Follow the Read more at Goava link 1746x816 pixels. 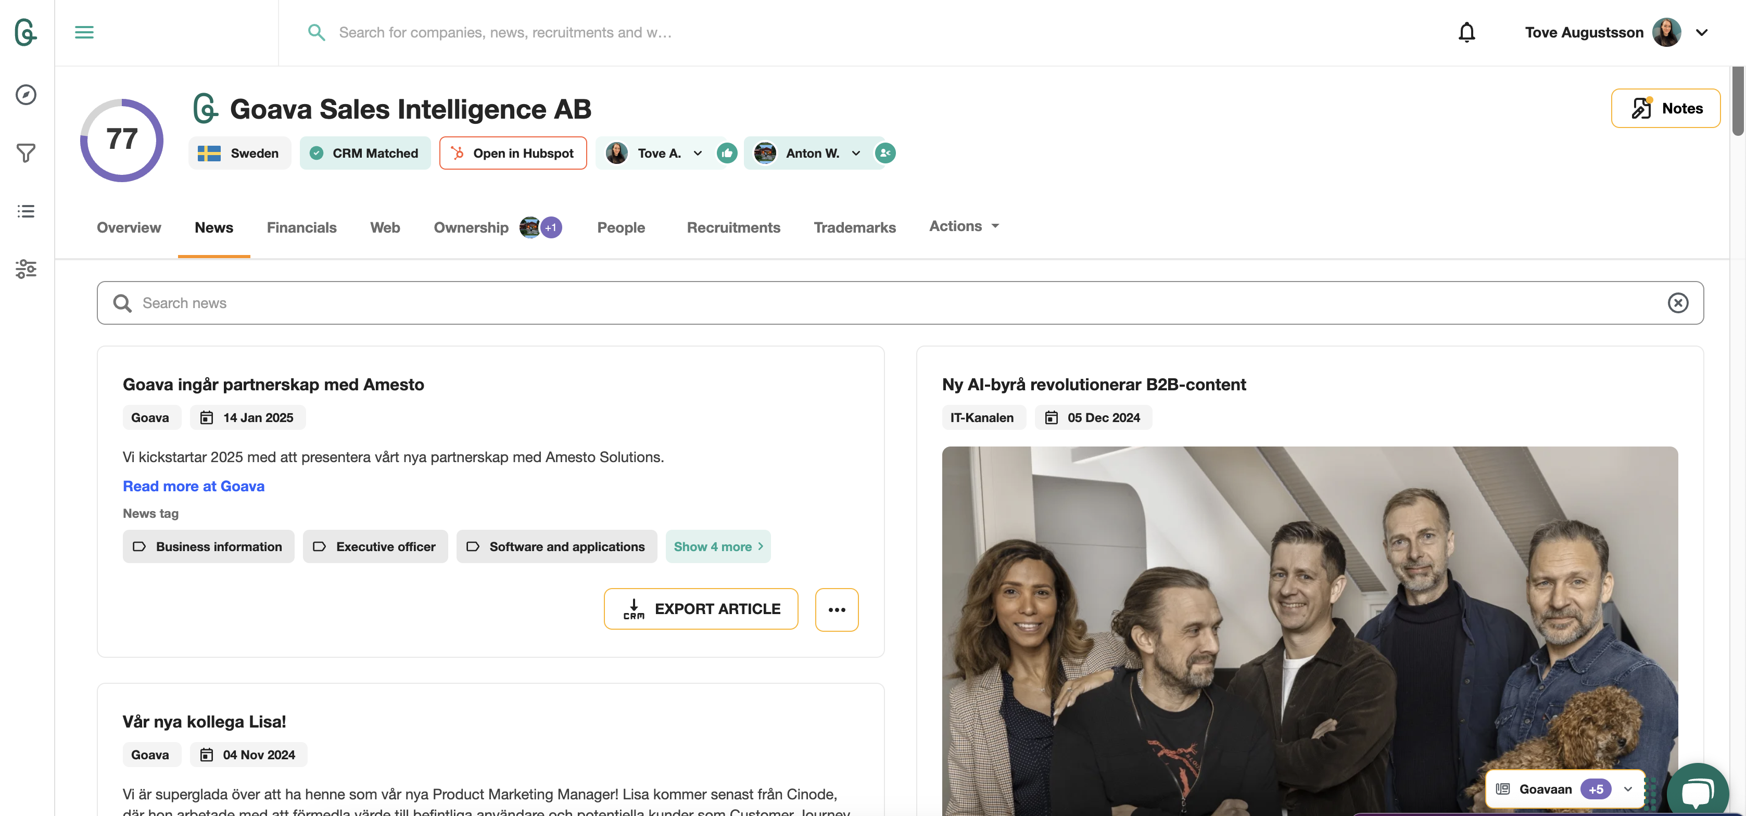pos(193,486)
